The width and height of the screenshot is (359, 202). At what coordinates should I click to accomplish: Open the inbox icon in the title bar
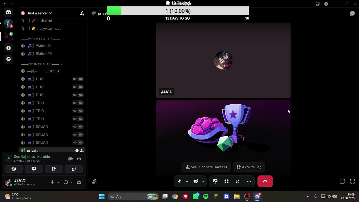point(317,4)
